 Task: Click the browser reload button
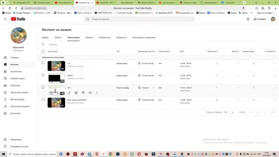pos(16,8)
